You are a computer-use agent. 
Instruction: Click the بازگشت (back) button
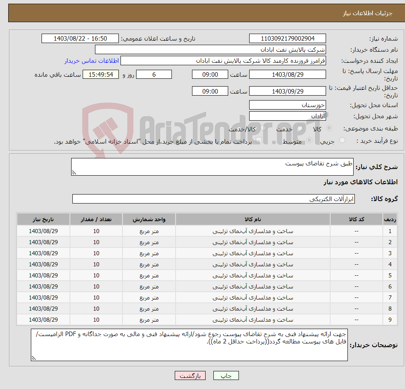[x=190, y=375]
